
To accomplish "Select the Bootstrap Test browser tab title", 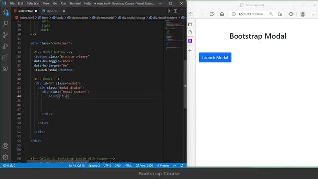I will 255,5.
